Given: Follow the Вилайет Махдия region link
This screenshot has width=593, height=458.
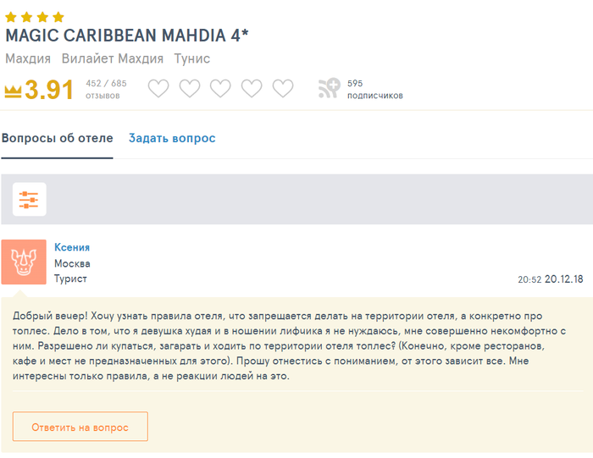Looking at the screenshot, I should (113, 58).
